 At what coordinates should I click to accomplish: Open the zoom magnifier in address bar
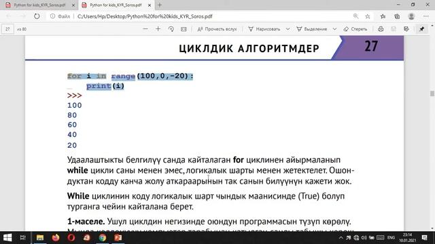(355, 16)
